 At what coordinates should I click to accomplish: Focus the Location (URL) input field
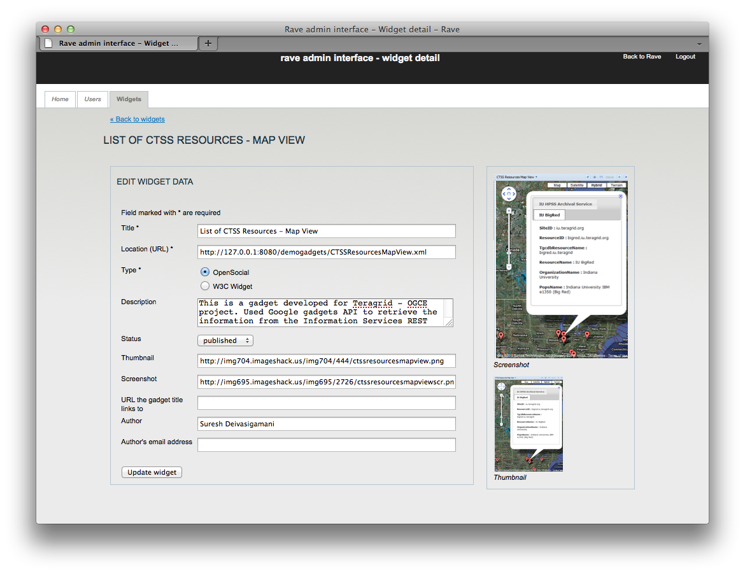(x=326, y=252)
